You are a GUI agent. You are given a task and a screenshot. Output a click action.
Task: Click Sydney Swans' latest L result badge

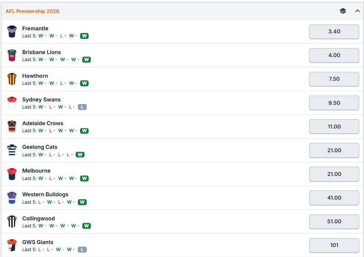[x=82, y=107]
